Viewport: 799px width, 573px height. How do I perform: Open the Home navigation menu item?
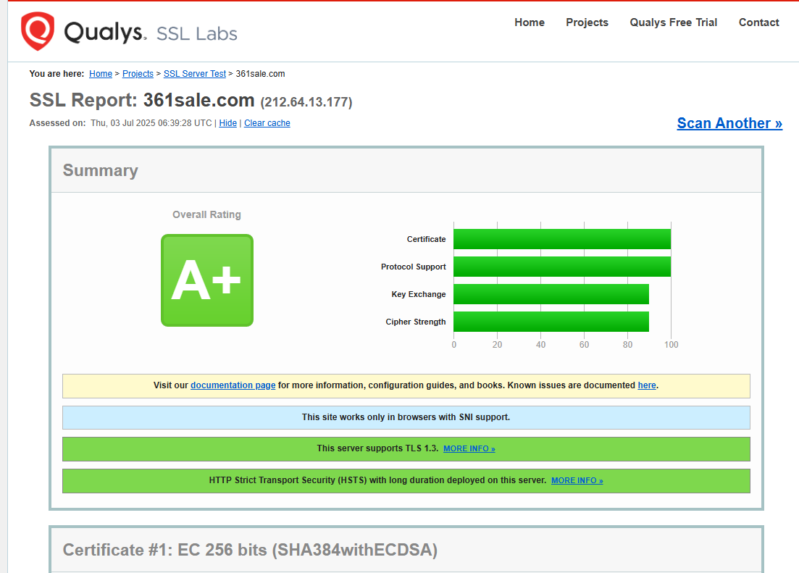point(529,22)
